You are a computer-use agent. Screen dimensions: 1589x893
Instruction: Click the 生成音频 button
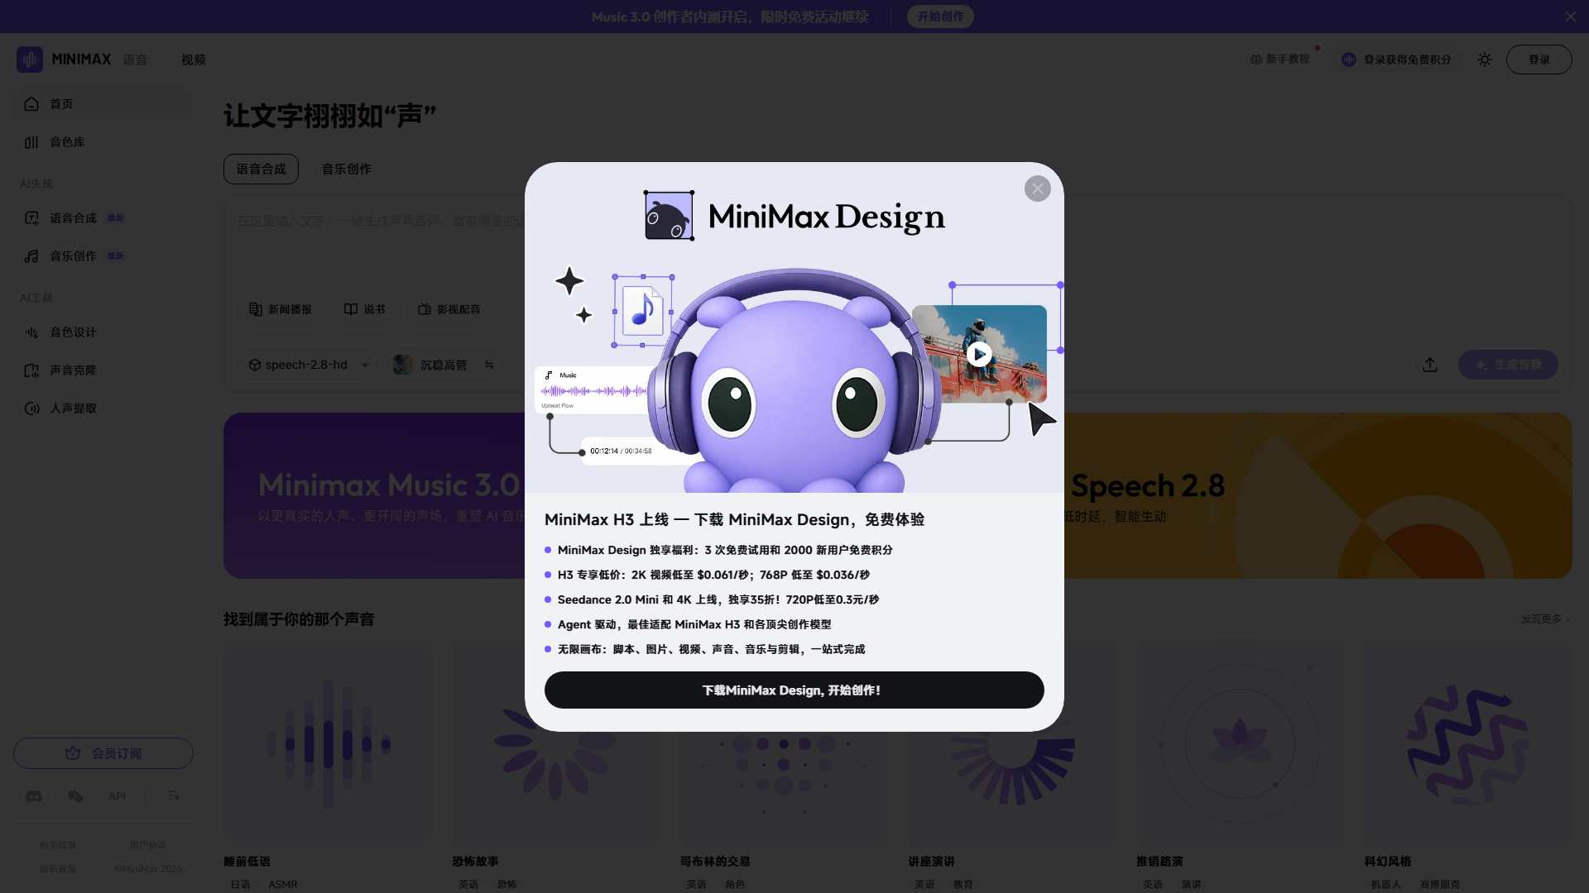pyautogui.click(x=1508, y=365)
